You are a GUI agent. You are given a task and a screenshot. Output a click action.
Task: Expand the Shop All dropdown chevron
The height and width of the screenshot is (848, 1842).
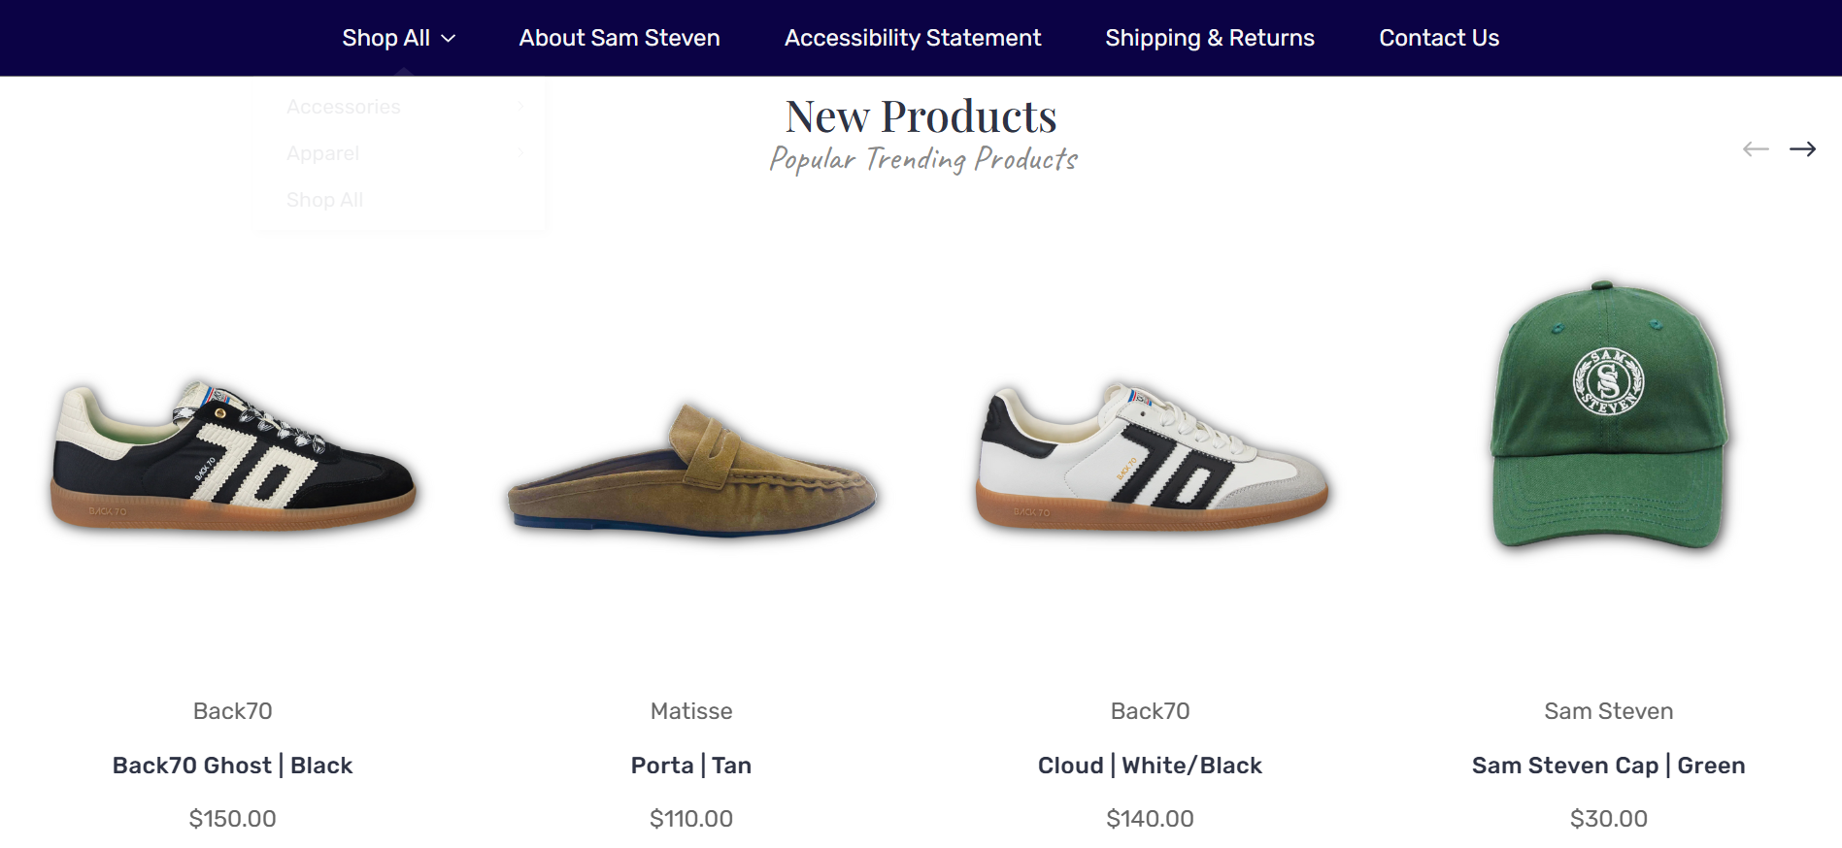[x=448, y=39]
